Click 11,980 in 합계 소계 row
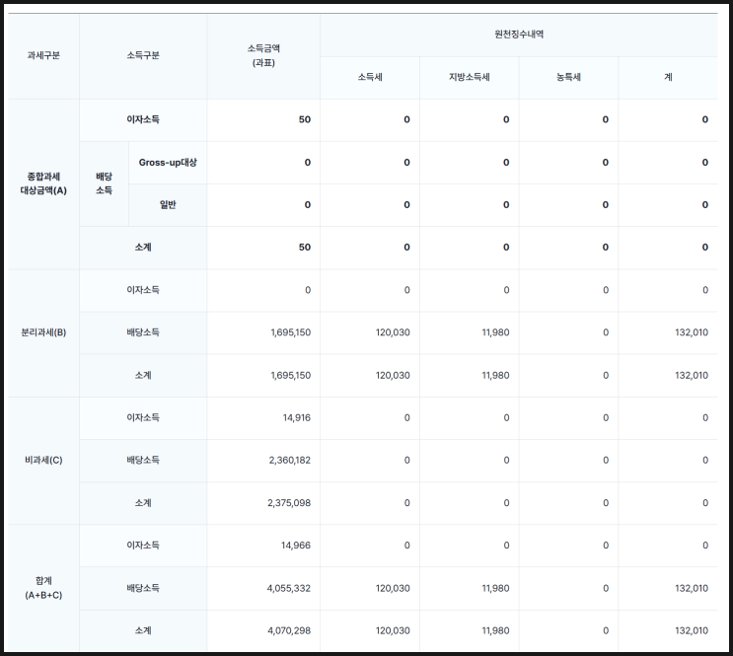This screenshot has height=656, width=733. tap(495, 630)
